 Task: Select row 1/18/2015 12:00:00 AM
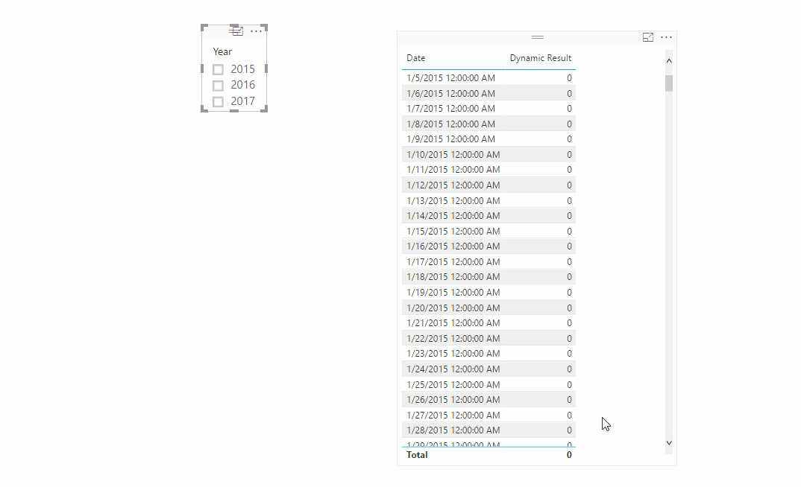coord(489,277)
